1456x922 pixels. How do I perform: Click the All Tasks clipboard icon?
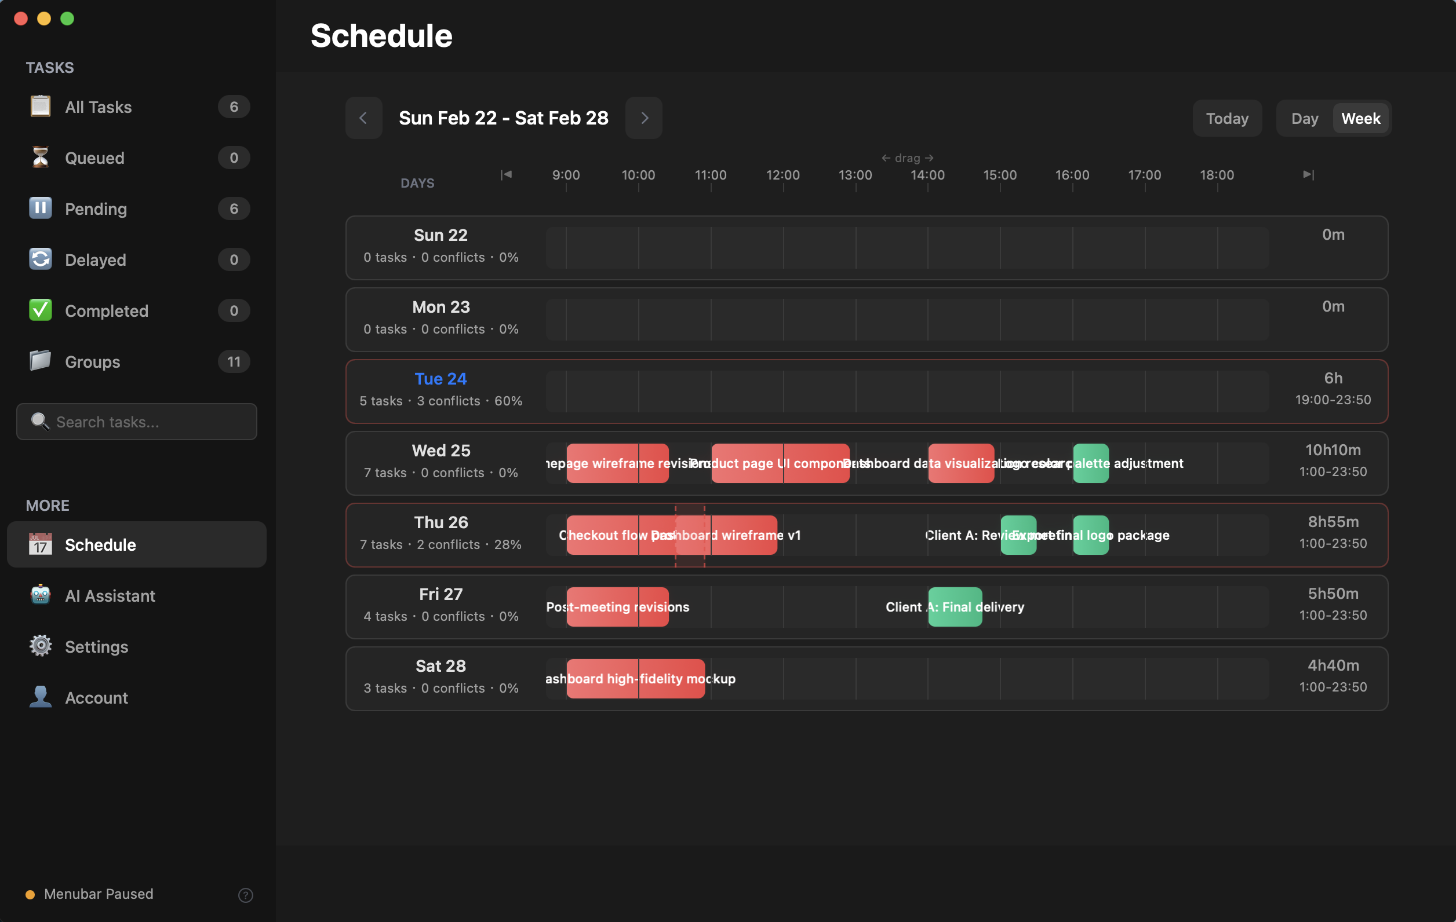tap(40, 107)
